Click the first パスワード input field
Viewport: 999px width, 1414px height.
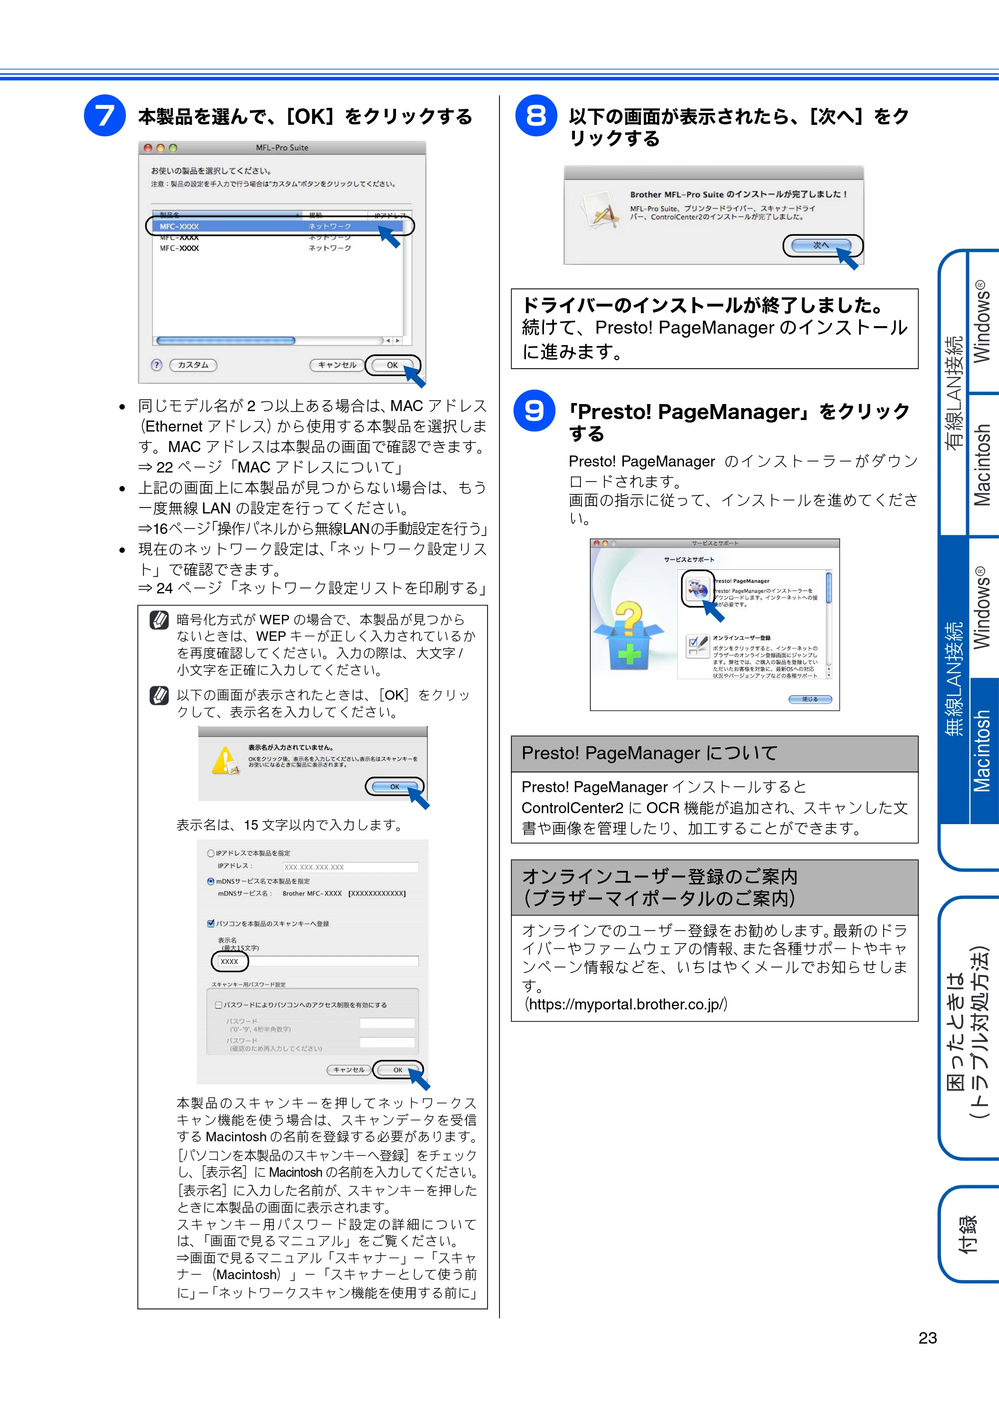387,1023
